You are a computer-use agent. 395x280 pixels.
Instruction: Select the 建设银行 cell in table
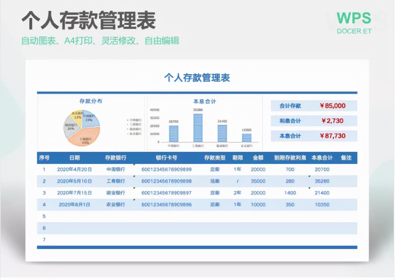(116, 193)
